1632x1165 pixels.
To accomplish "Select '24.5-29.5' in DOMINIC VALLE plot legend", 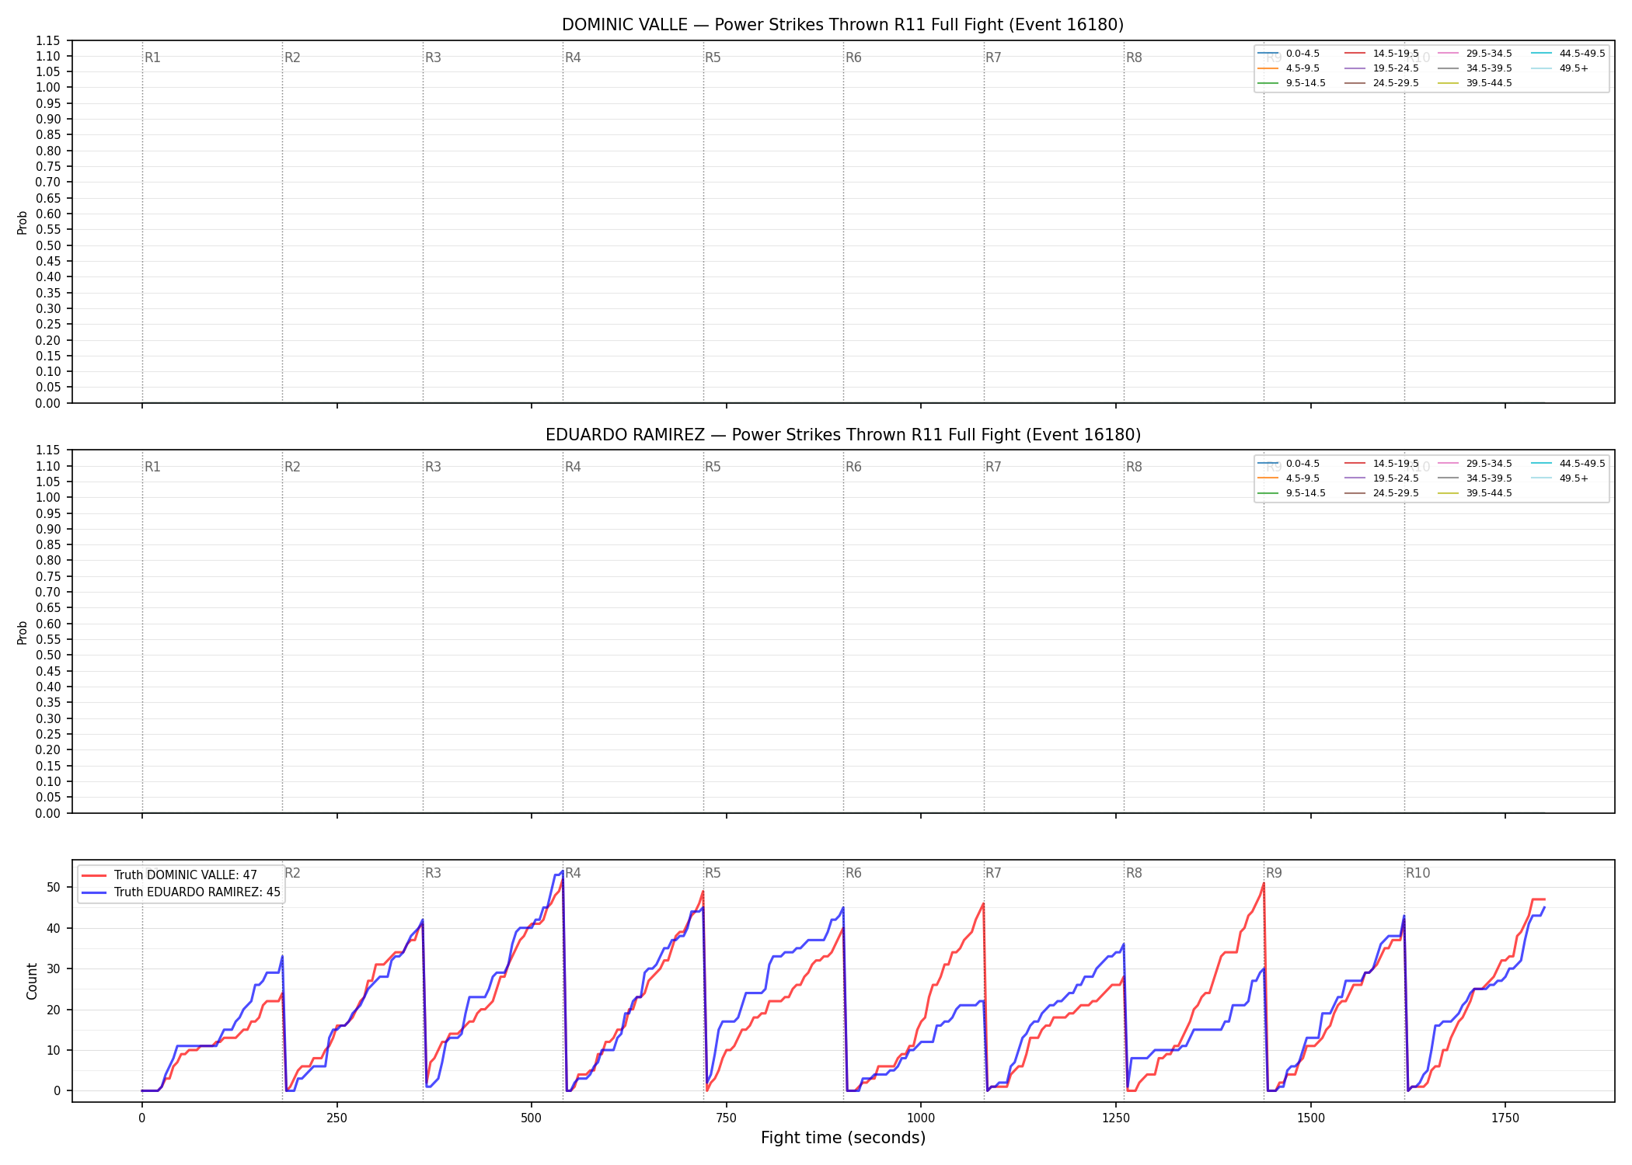I will pyautogui.click(x=1396, y=83).
